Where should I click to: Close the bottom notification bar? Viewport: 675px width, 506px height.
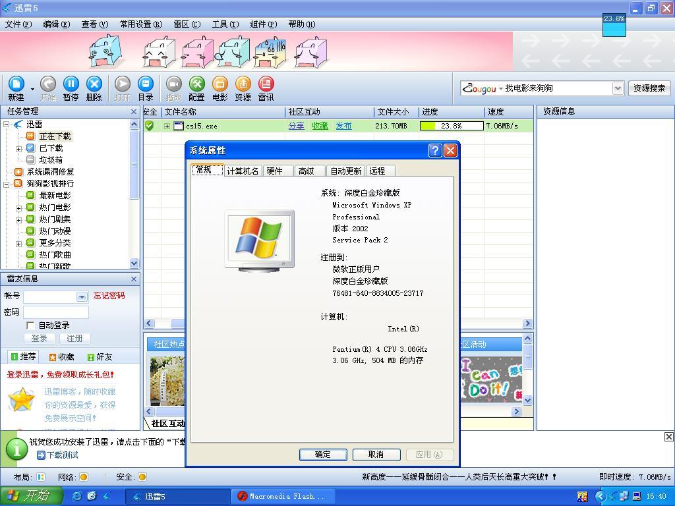pyautogui.click(x=668, y=437)
